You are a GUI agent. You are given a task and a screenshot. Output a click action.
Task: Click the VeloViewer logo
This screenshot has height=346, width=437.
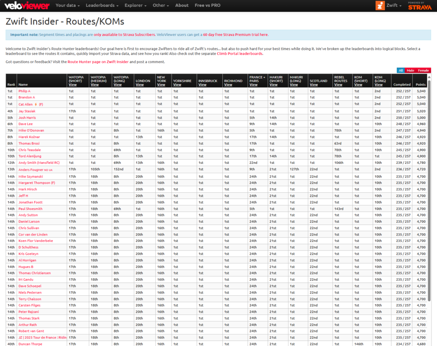coord(27,6)
